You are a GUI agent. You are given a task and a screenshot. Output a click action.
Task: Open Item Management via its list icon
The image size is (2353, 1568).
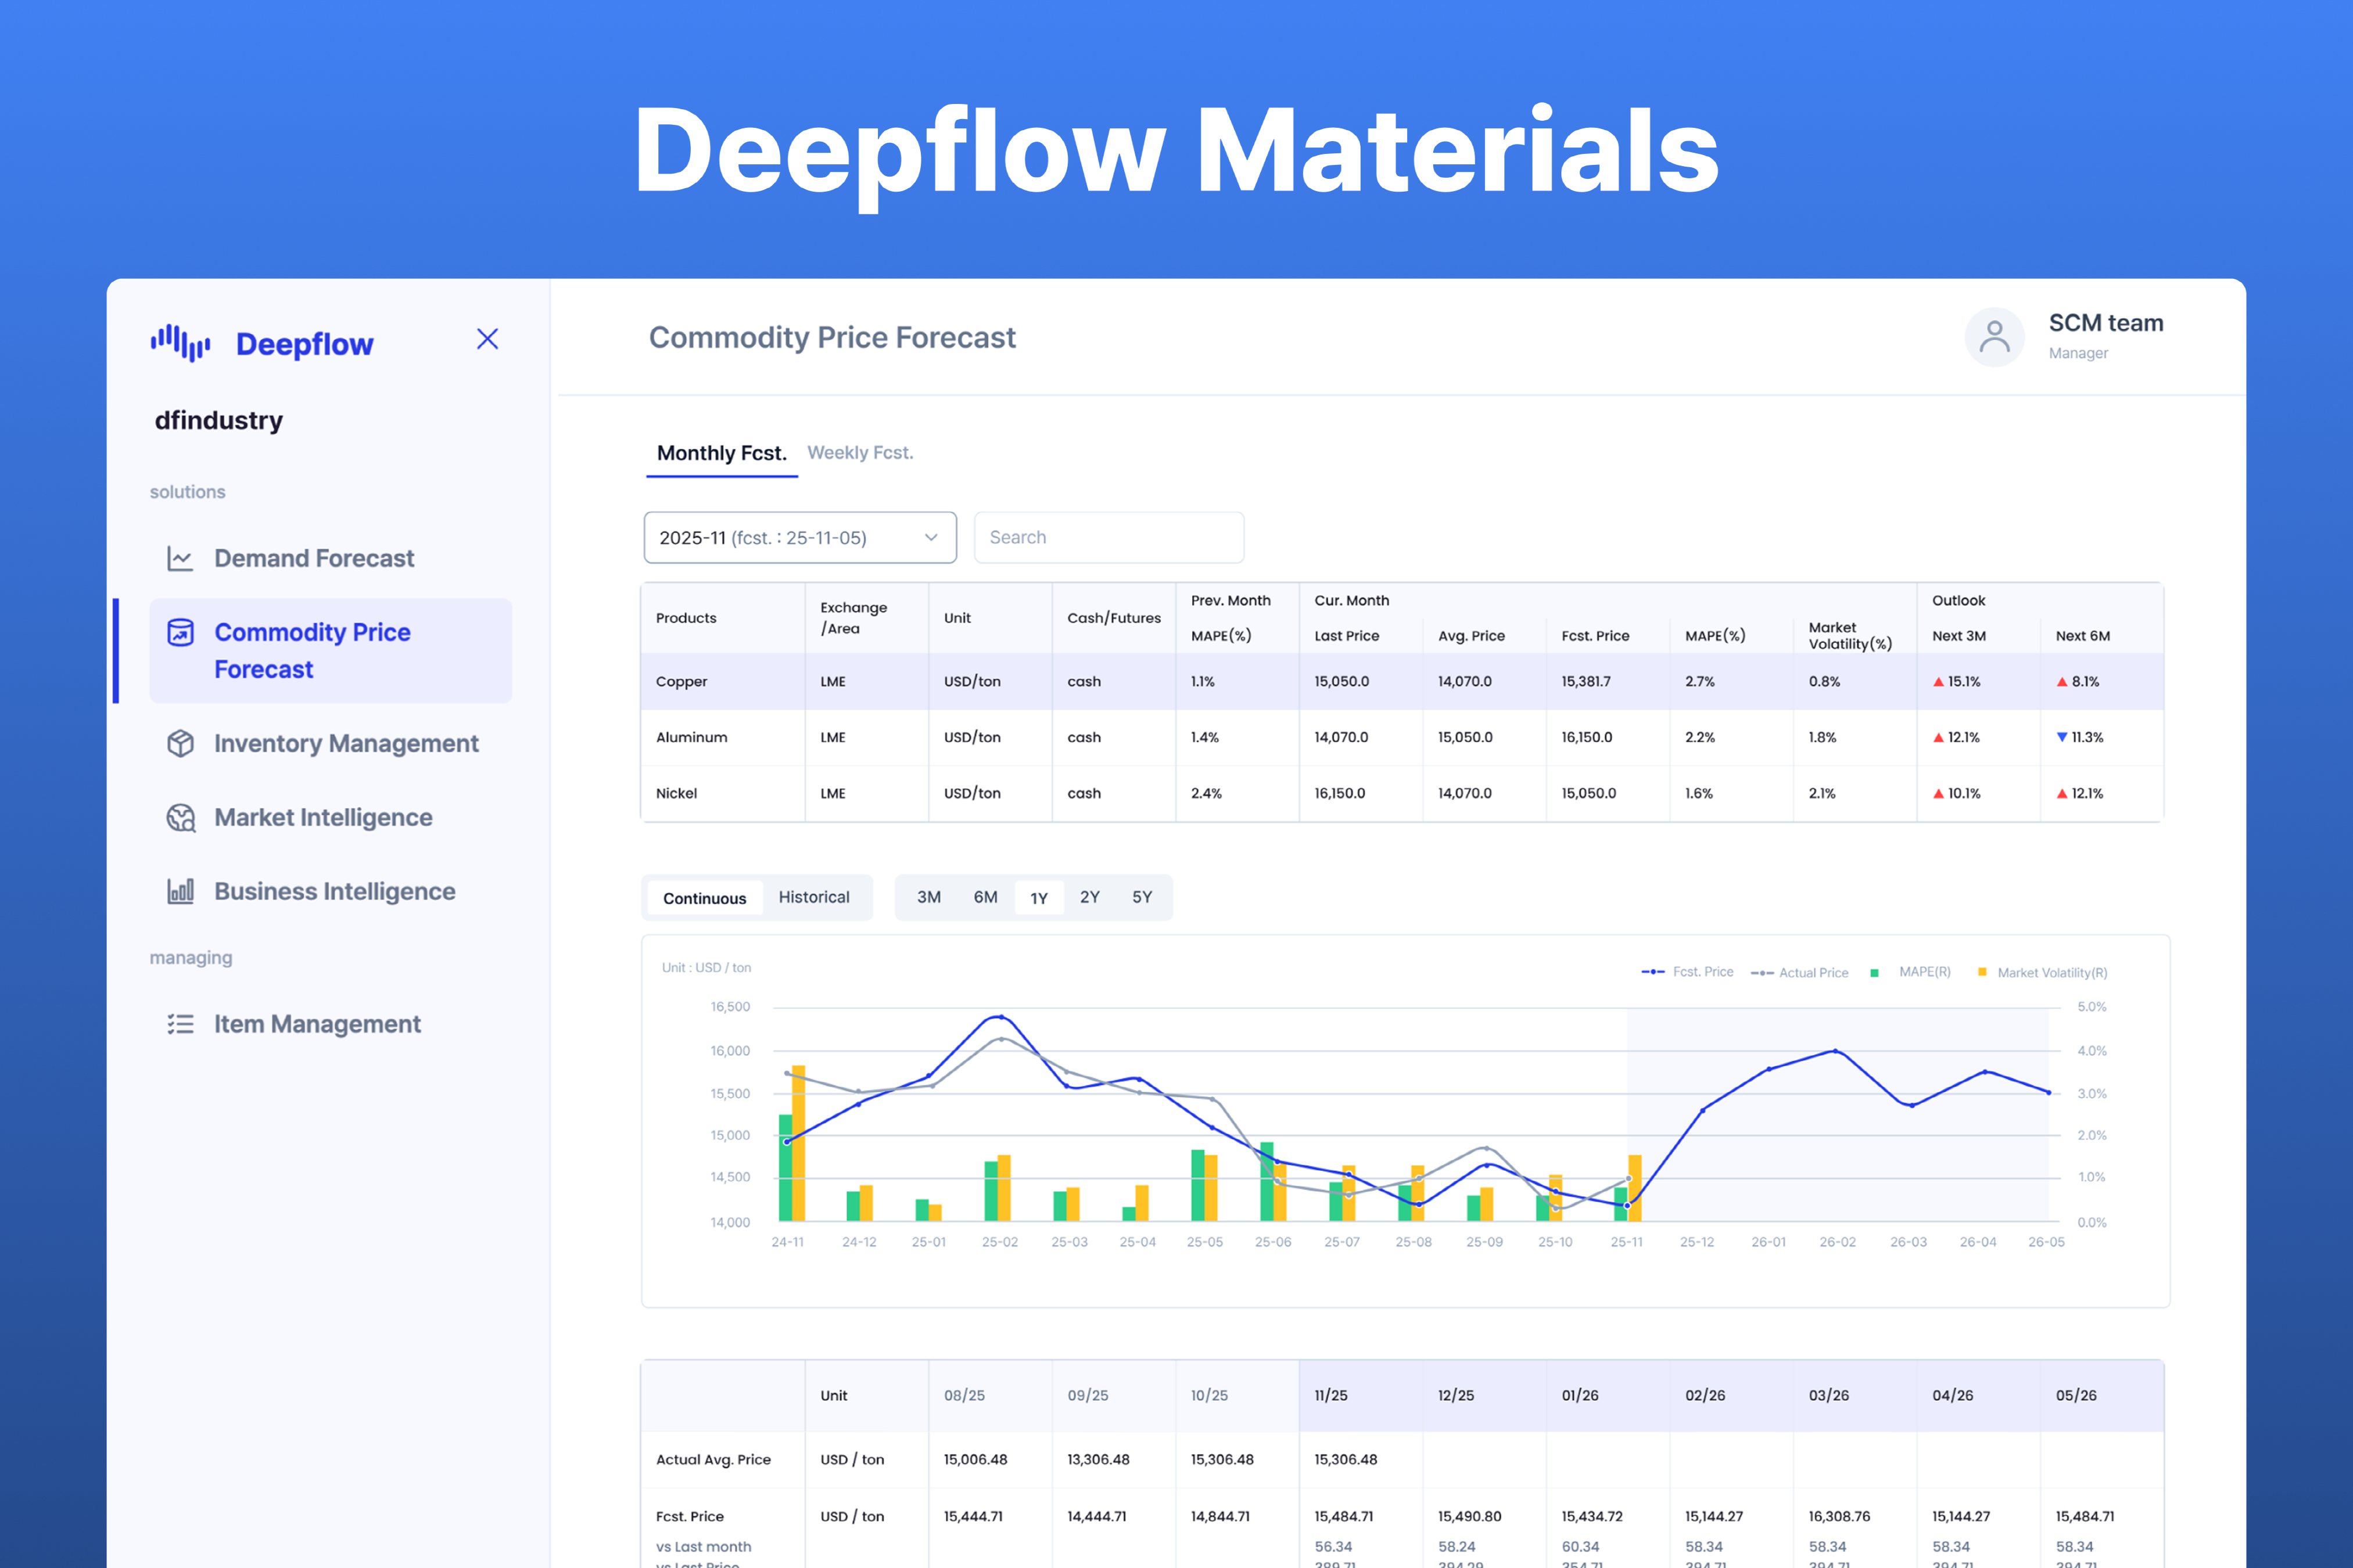coord(180,1023)
